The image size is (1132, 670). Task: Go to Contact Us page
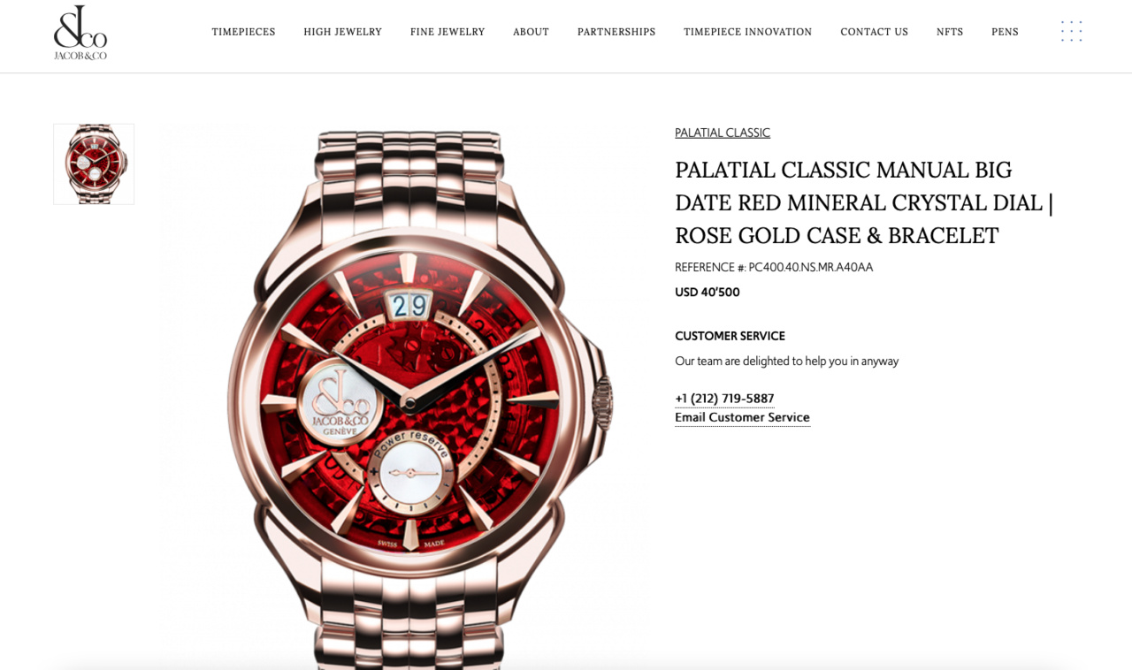pos(874,32)
